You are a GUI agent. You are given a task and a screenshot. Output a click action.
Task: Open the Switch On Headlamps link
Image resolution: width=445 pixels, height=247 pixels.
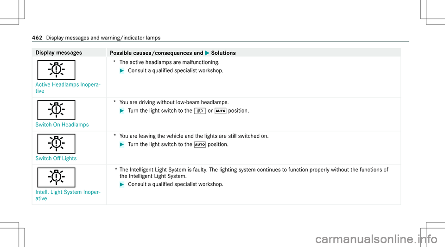[x=62, y=125]
